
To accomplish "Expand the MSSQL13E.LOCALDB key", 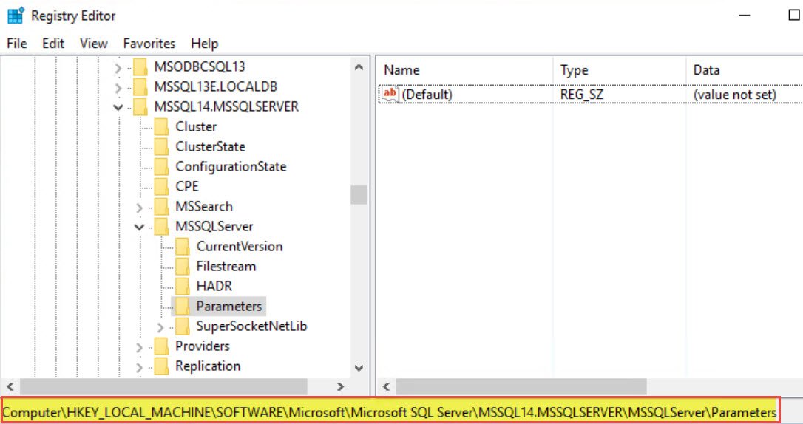I will click(x=118, y=87).
